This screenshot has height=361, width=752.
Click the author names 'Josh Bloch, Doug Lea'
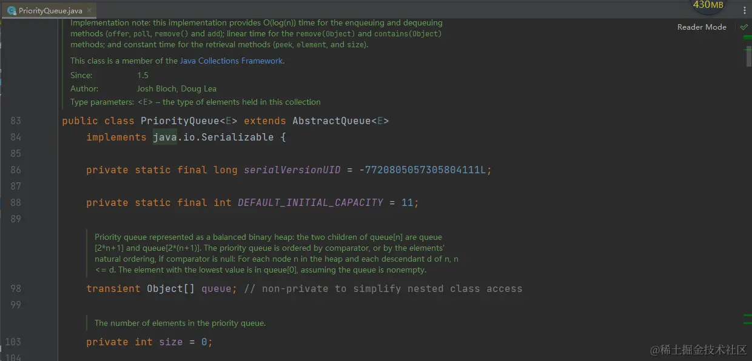click(x=176, y=88)
